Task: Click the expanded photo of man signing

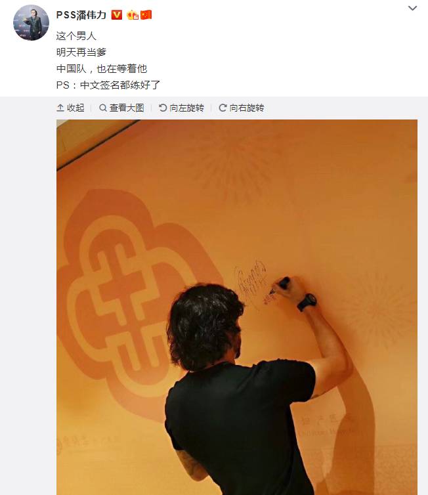Action: pyautogui.click(x=237, y=307)
